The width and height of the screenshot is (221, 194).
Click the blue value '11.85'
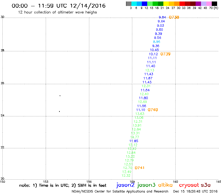pos(134,141)
